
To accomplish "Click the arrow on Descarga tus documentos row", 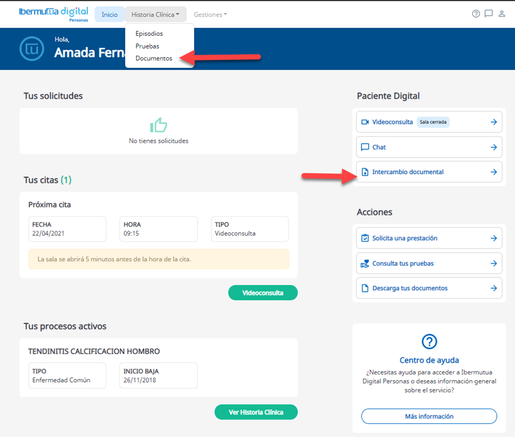I will coord(493,288).
